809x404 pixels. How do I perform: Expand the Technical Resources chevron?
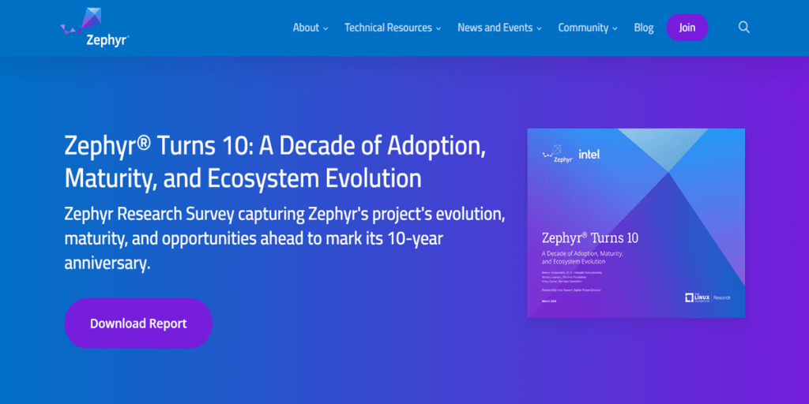tap(438, 29)
